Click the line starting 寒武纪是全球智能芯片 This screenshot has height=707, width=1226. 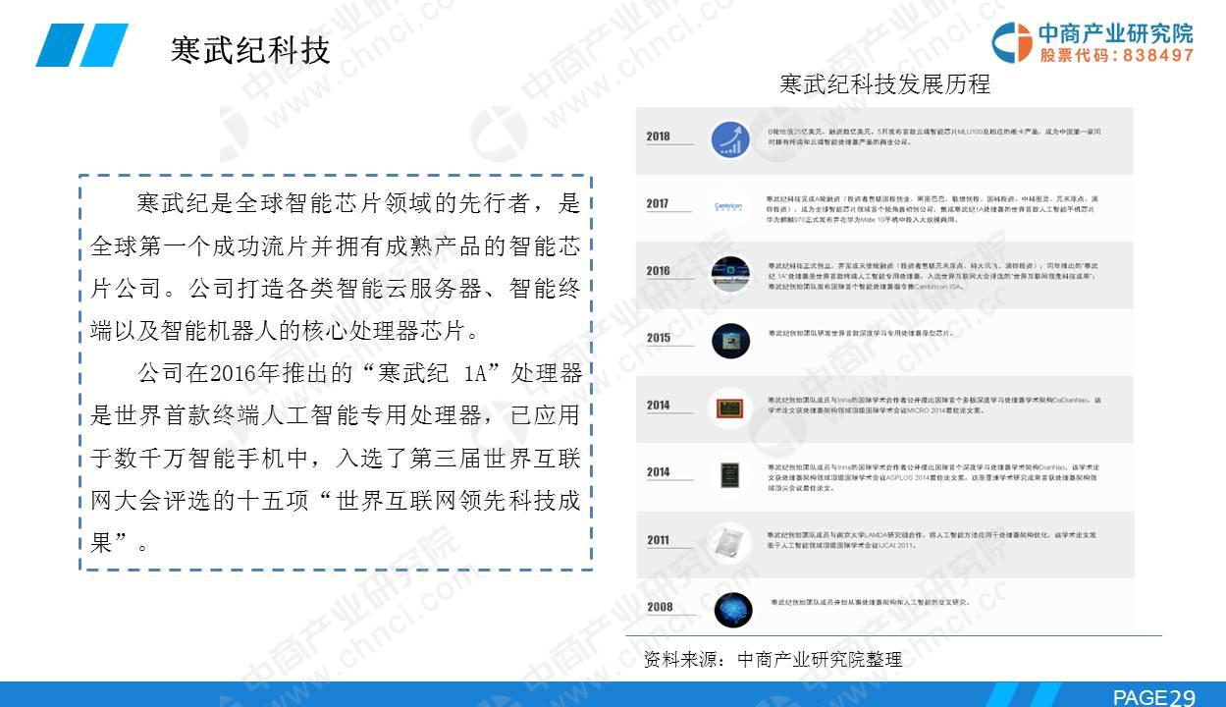tap(359, 204)
